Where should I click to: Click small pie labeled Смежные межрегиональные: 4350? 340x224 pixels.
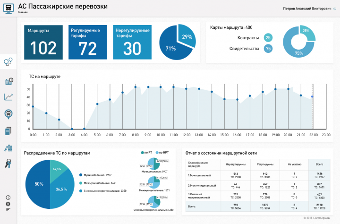(x=154, y=202)
